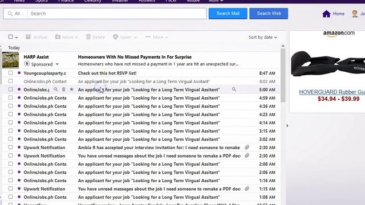365x205 pixels.
Task: Open the select-all checkbox dropdown arrow
Action: pos(17,37)
